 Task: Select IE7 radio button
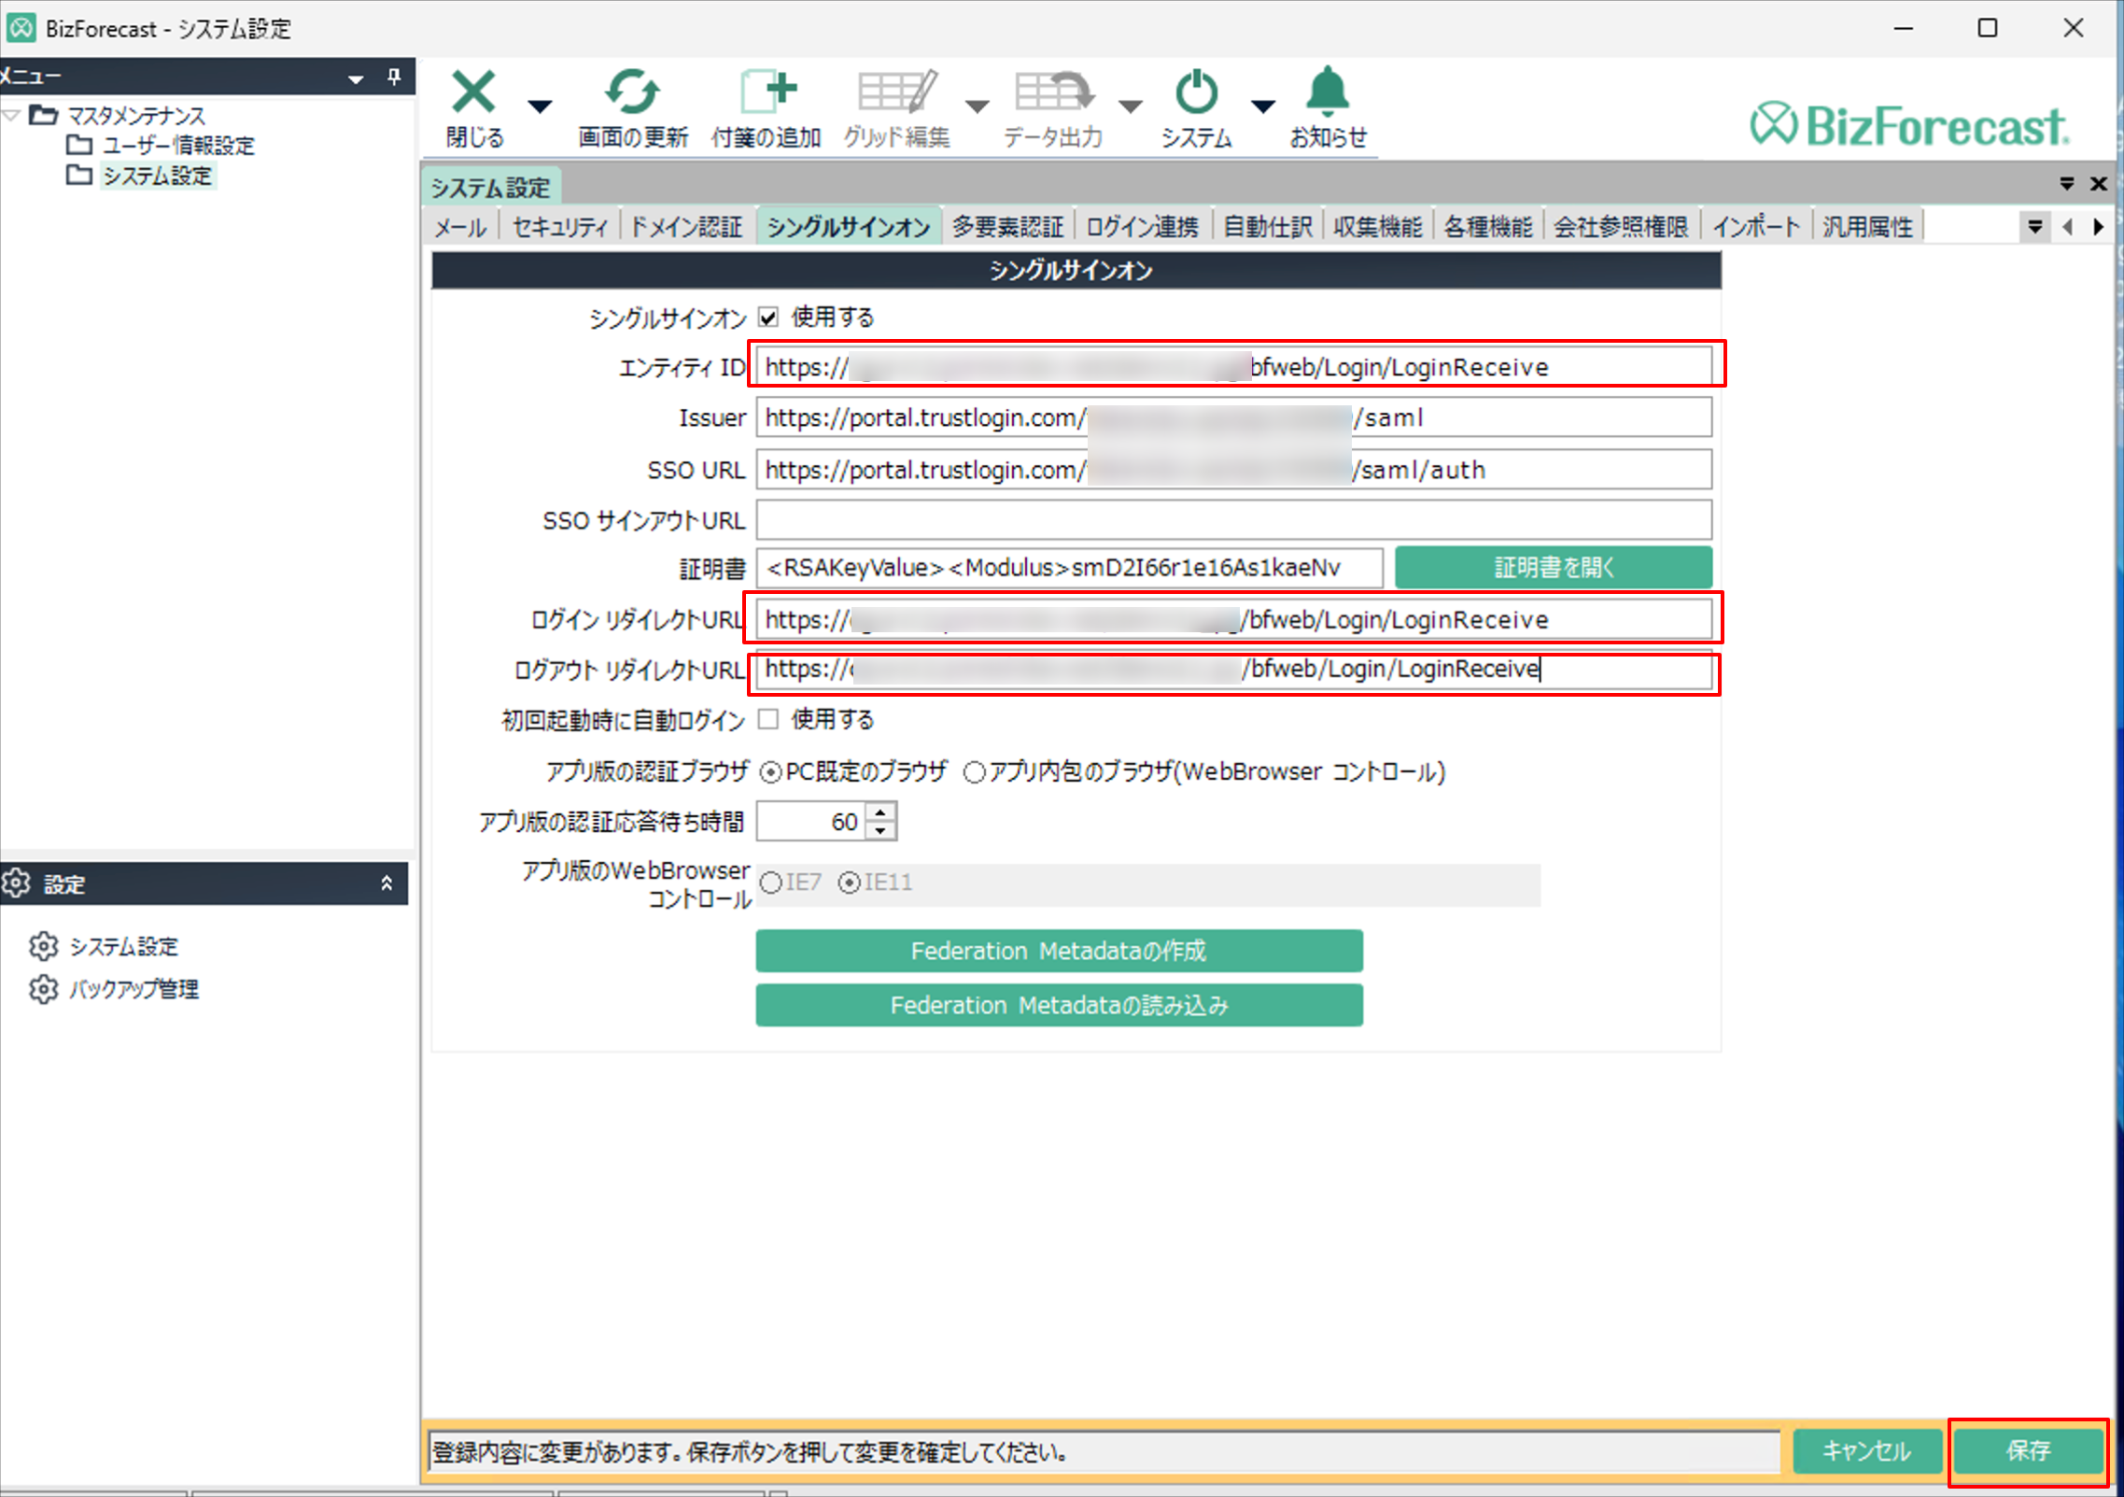[770, 883]
